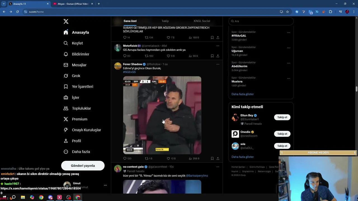The height and width of the screenshot is (201, 358).
Task: Follow Onedio with Takip et
Action: point(282,134)
